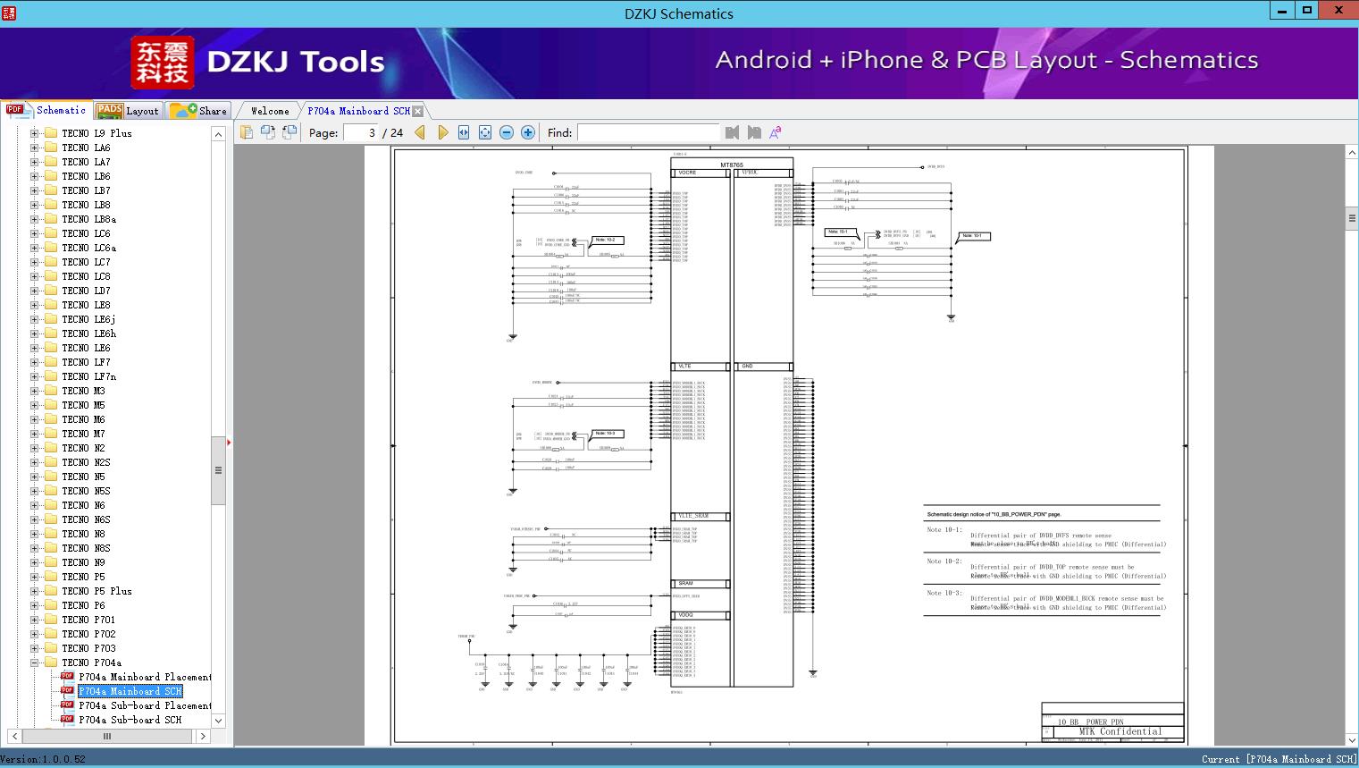Select the P704a Mainboard SCH tree file
The width and height of the screenshot is (1359, 768).
[x=130, y=691]
